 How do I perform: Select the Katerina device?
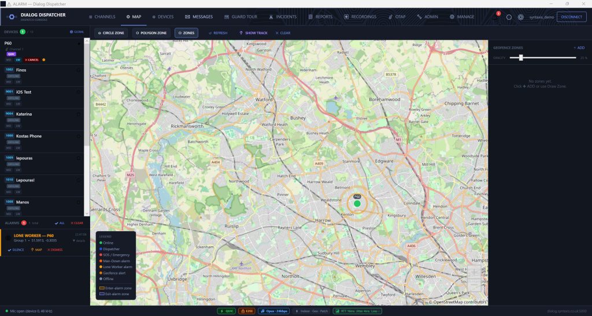tap(42, 120)
